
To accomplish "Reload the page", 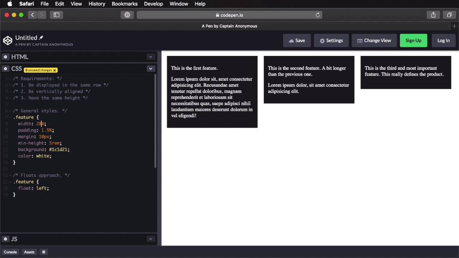I will [318, 15].
